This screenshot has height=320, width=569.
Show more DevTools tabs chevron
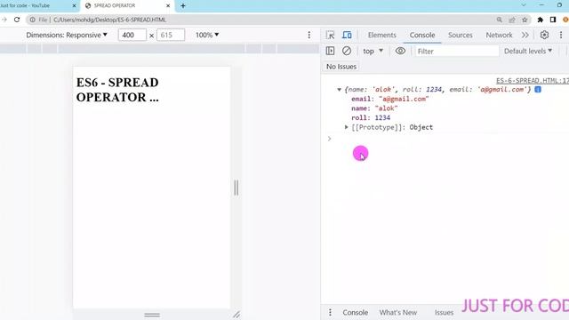525,35
